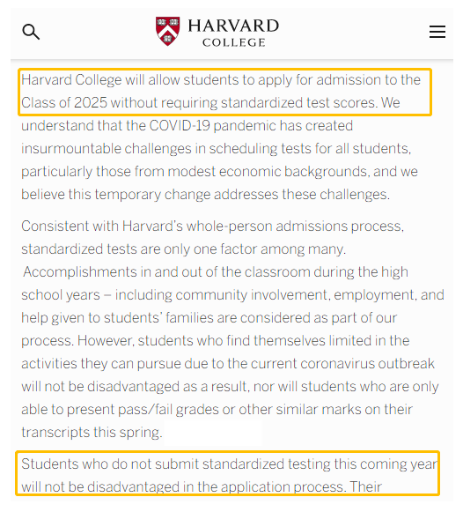The image size is (463, 512).
Task: Open the hamburger menu icon
Action: 437,32
